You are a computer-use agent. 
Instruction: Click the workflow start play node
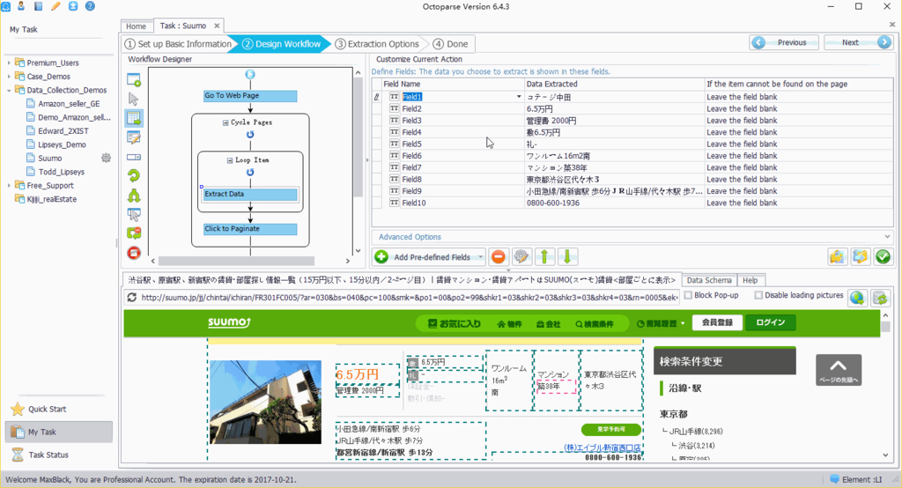coord(249,74)
